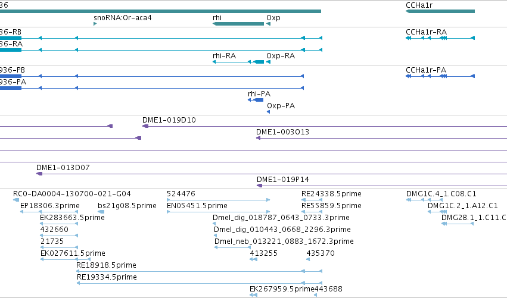Screen dimensions: 507x298
Task: Click the EK283663.5prime label
Action: [73, 218]
